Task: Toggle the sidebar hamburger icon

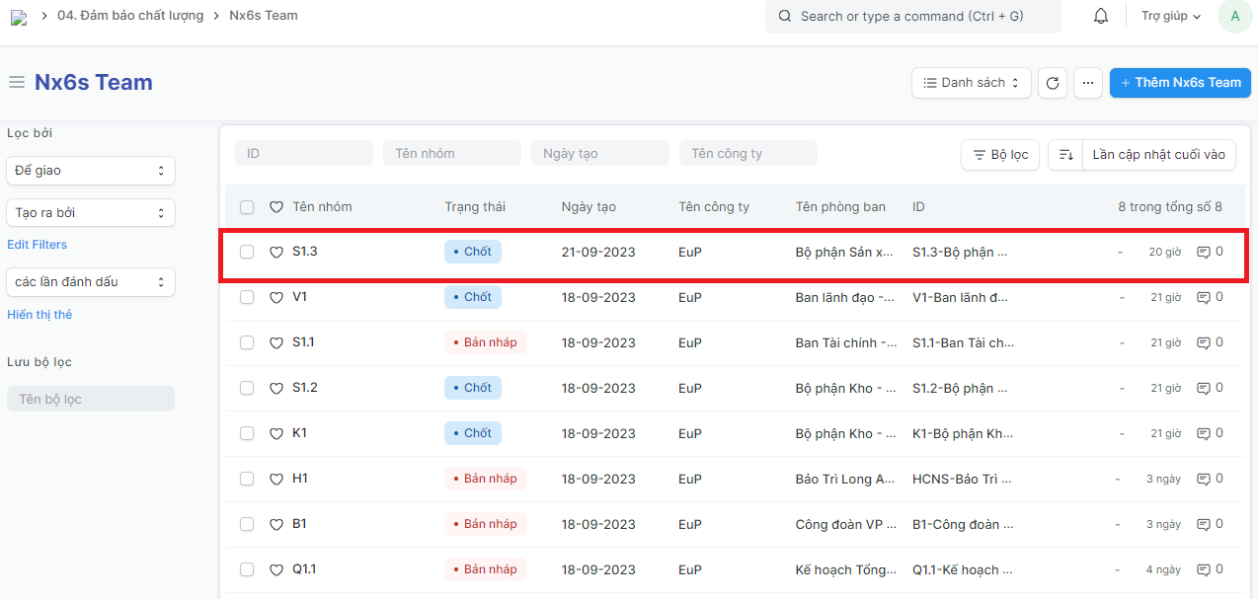Action: point(17,83)
